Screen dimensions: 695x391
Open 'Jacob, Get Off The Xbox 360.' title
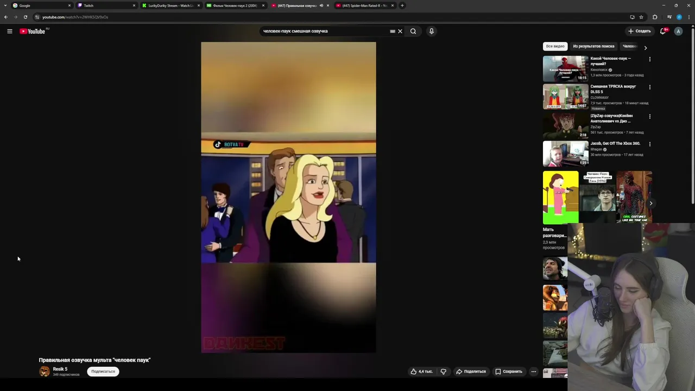coord(616,143)
